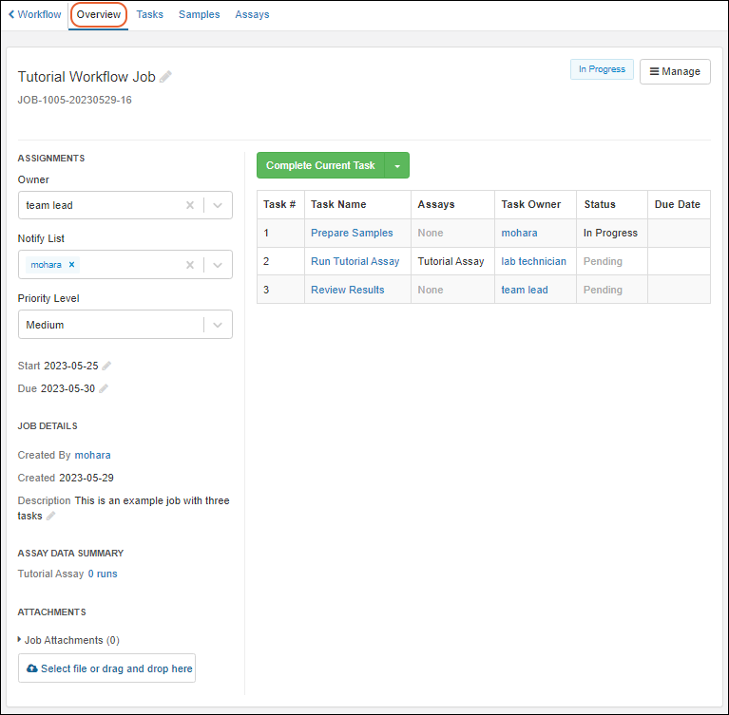Open the Manage menu button
Screen dimensions: 729x715
tap(675, 71)
